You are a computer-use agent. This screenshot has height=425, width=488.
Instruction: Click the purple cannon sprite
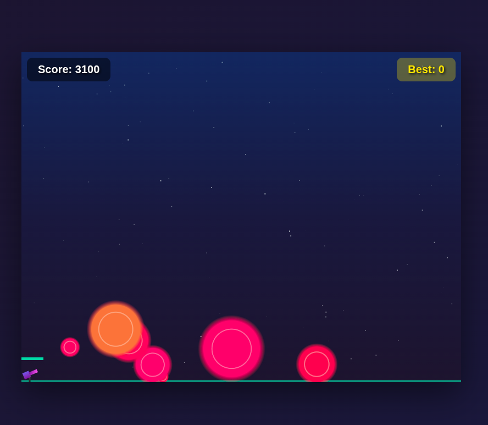27,375
